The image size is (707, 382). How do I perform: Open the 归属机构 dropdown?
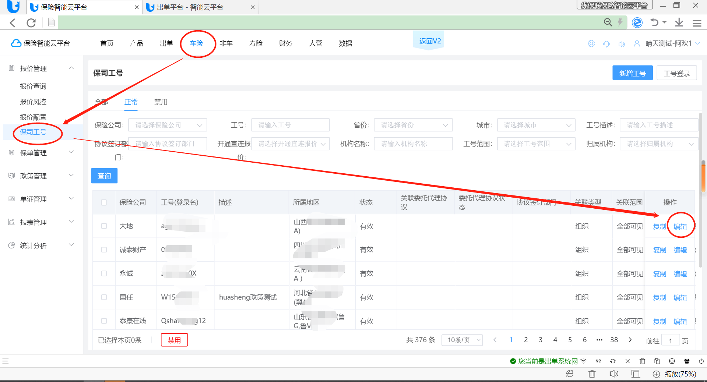pos(659,144)
